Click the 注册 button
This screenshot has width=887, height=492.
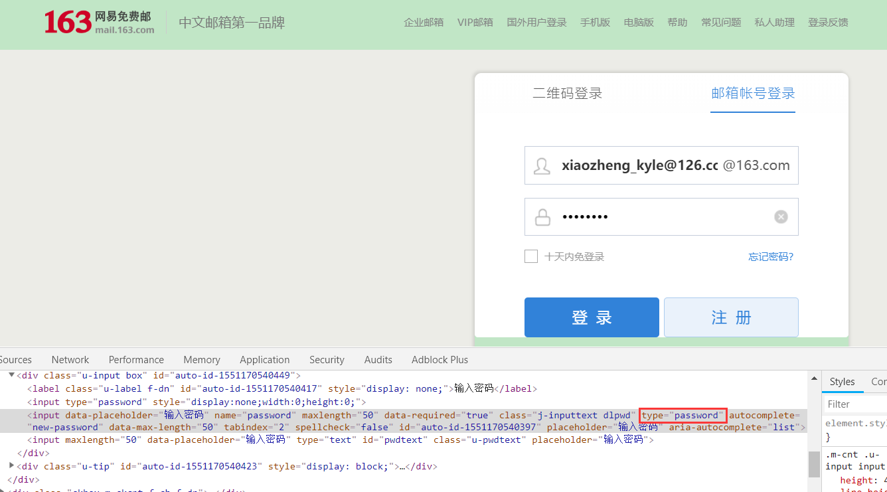[731, 317]
